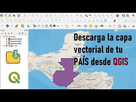
Task: Undock the Capas panel with float button
Action: tap(25, 30)
